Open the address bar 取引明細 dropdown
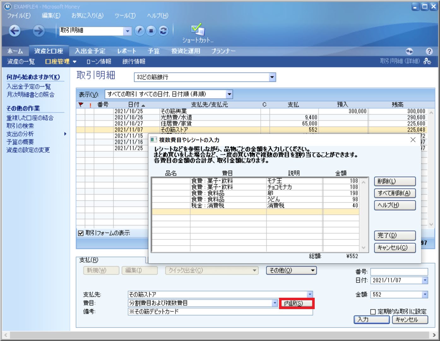The image size is (440, 341). 127,31
